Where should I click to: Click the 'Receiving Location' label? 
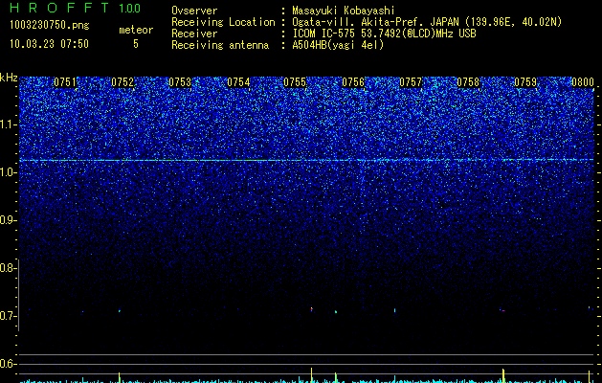click(x=223, y=22)
